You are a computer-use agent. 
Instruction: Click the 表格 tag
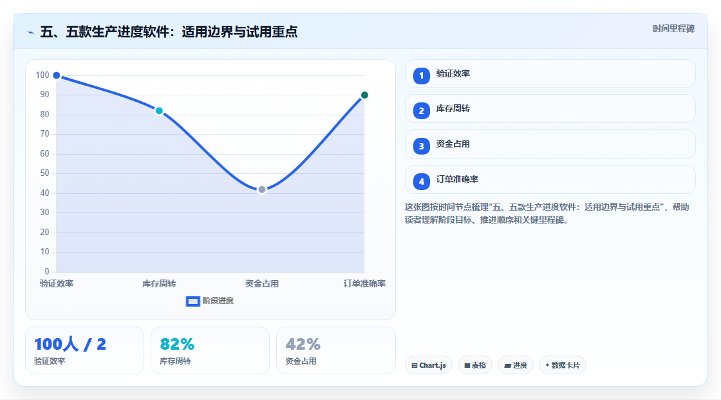(x=475, y=365)
